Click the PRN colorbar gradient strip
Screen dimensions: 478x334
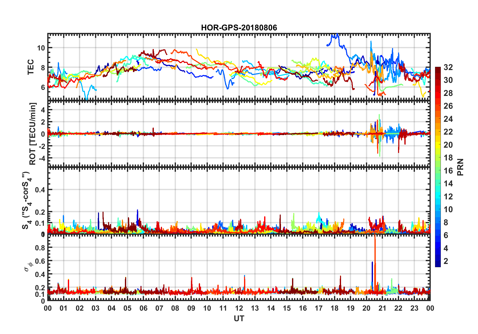pyautogui.click(x=438, y=167)
